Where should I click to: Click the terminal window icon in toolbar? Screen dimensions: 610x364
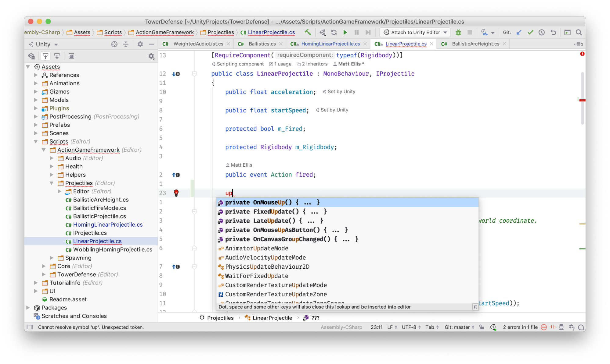tap(567, 32)
